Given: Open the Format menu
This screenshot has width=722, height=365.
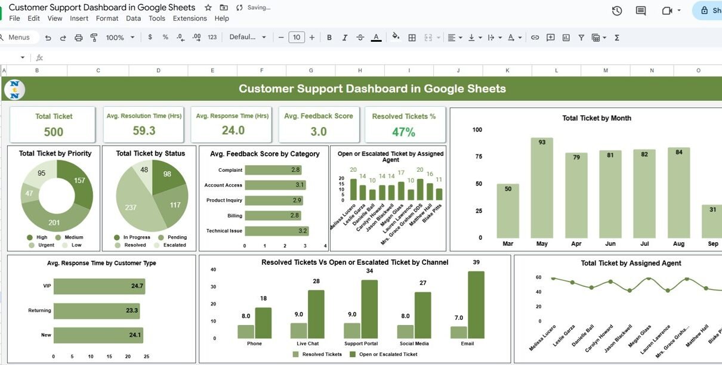Looking at the screenshot, I should tap(107, 18).
